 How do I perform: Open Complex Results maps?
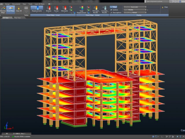104,10
